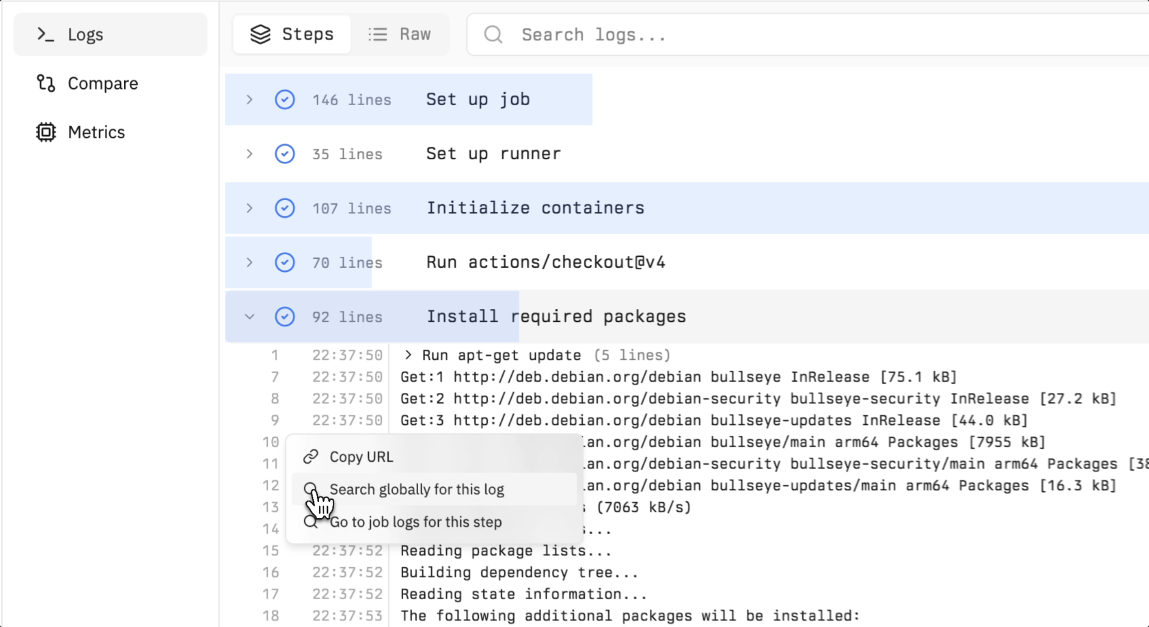Viewport: 1149px width, 627px height.
Task: Collapse the Install required packages step
Action: 250,317
